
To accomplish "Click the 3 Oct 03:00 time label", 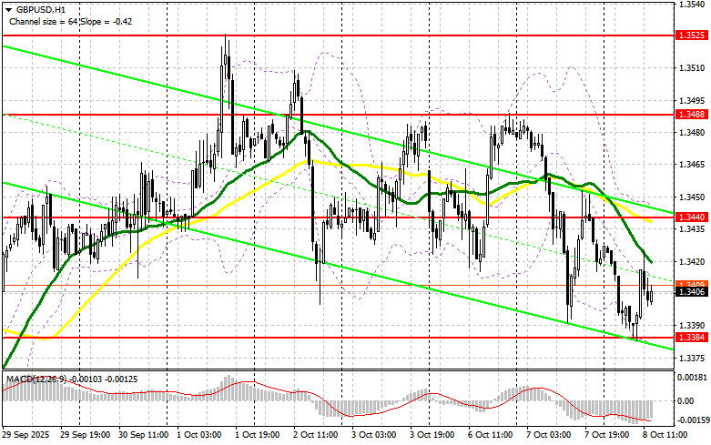I will pyautogui.click(x=373, y=435).
